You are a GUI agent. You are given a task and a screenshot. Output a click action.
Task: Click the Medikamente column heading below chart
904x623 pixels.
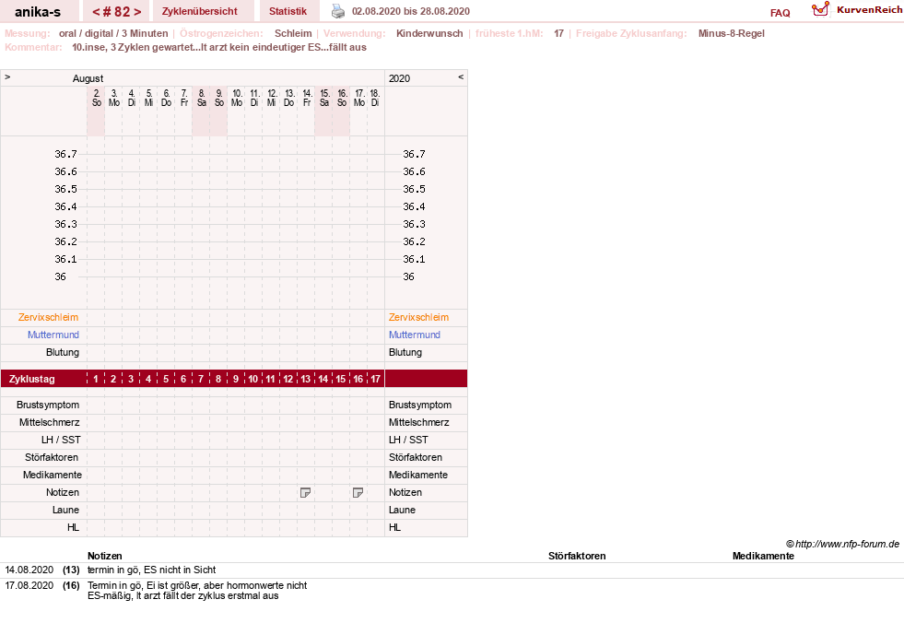763,556
